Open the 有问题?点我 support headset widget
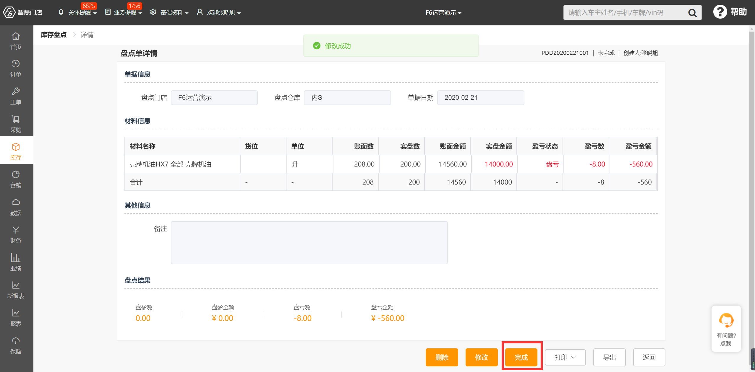This screenshot has width=755, height=372. pos(726,329)
